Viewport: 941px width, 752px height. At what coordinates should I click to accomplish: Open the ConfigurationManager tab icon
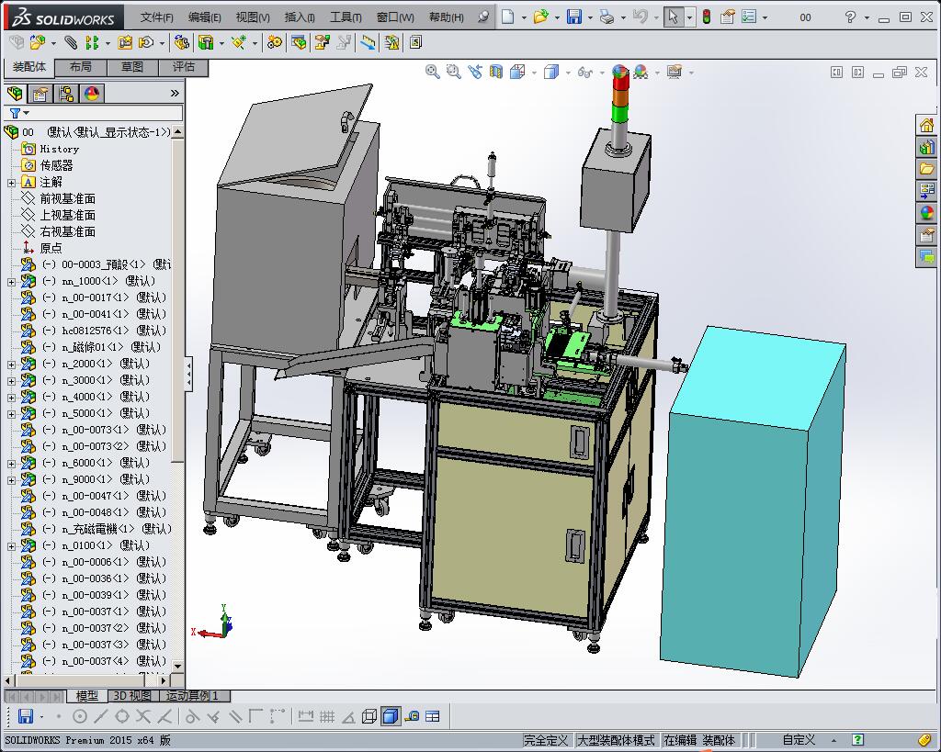click(66, 94)
